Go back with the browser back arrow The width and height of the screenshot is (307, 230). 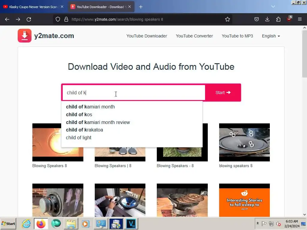7,19
